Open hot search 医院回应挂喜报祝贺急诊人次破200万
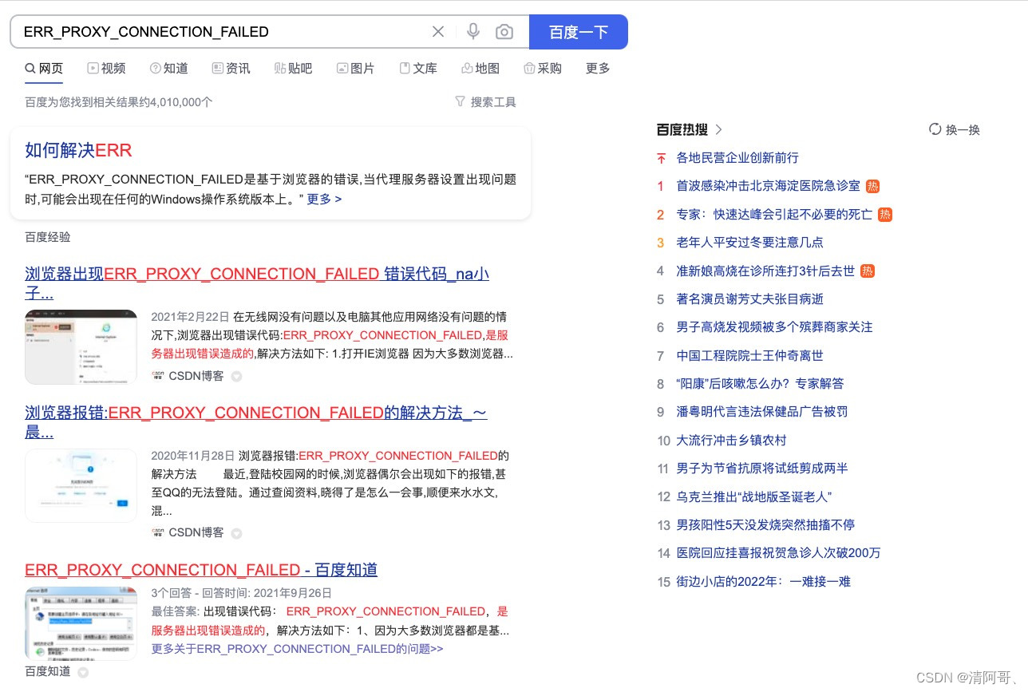 click(779, 553)
